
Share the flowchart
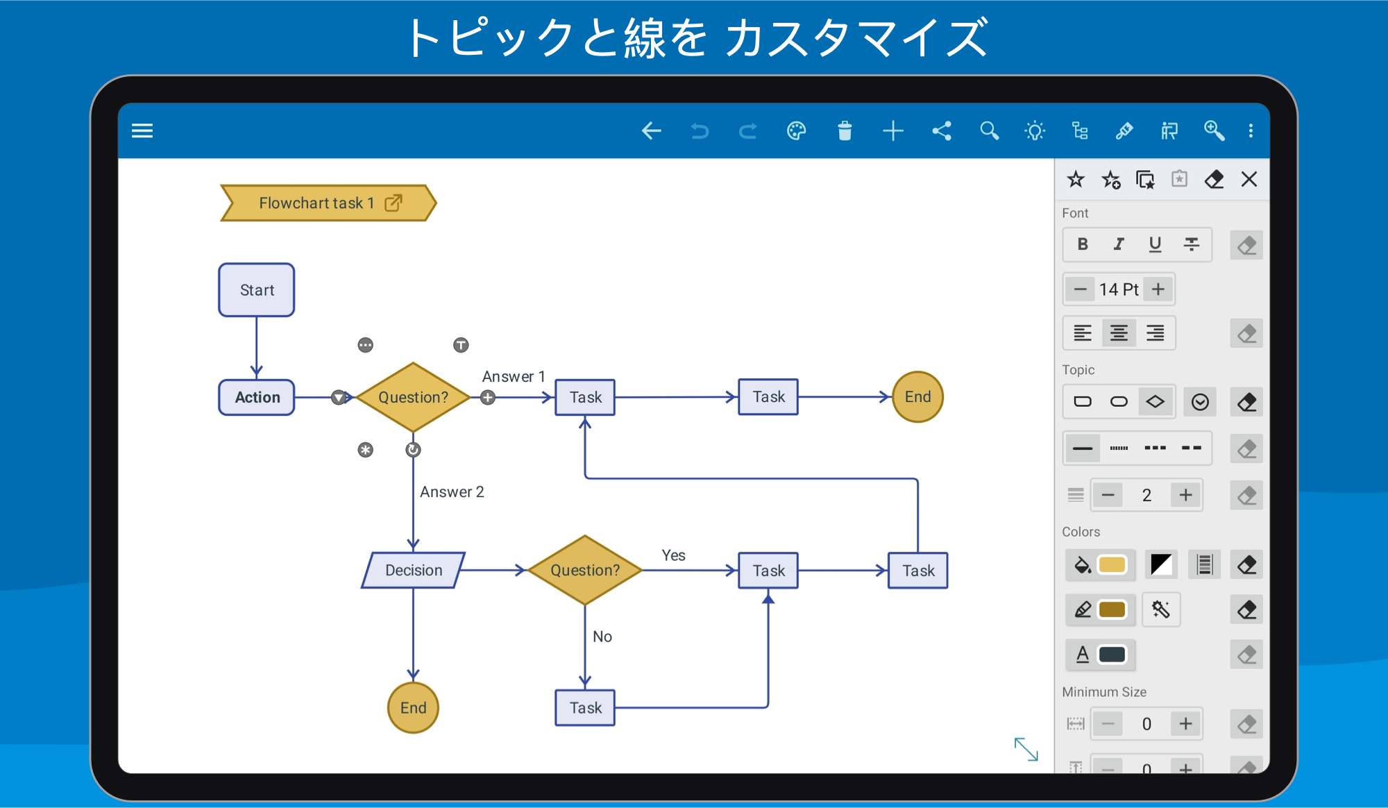click(941, 131)
